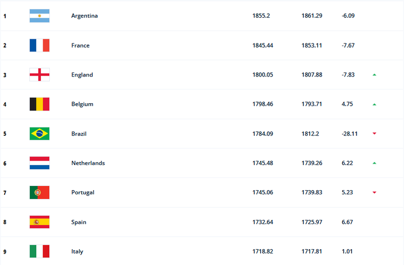This screenshot has width=404, height=265.
Task: Click the England flag icon
Action: [39, 75]
